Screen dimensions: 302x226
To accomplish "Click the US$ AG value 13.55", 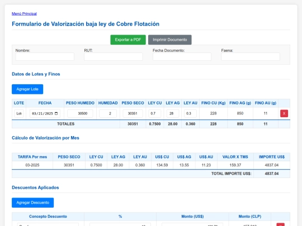I will tap(184, 165).
